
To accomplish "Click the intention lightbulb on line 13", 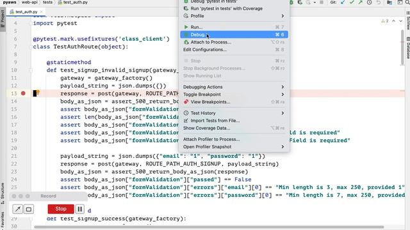I will pyautogui.click(x=38, y=92).
